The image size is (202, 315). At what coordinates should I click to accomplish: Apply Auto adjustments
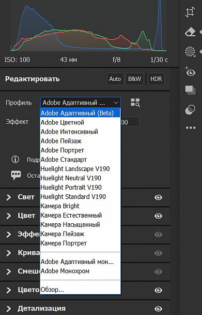(115, 79)
